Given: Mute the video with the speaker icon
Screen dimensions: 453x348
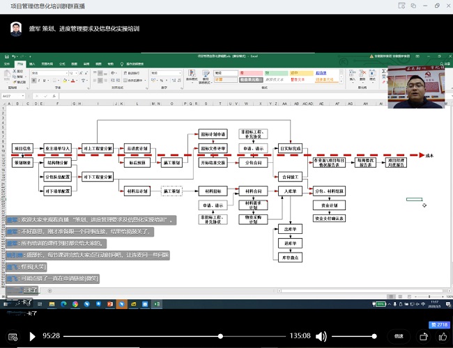Looking at the screenshot, I should coord(320,336).
